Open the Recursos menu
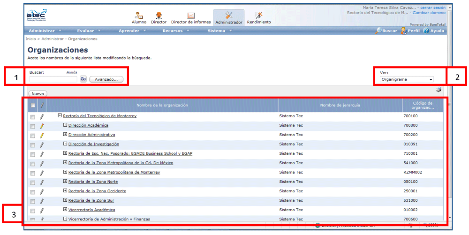The image size is (469, 235). [176, 31]
